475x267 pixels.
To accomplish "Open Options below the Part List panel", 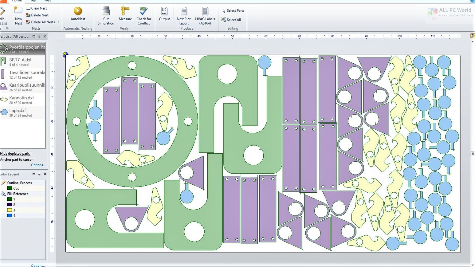I will coord(38,165).
